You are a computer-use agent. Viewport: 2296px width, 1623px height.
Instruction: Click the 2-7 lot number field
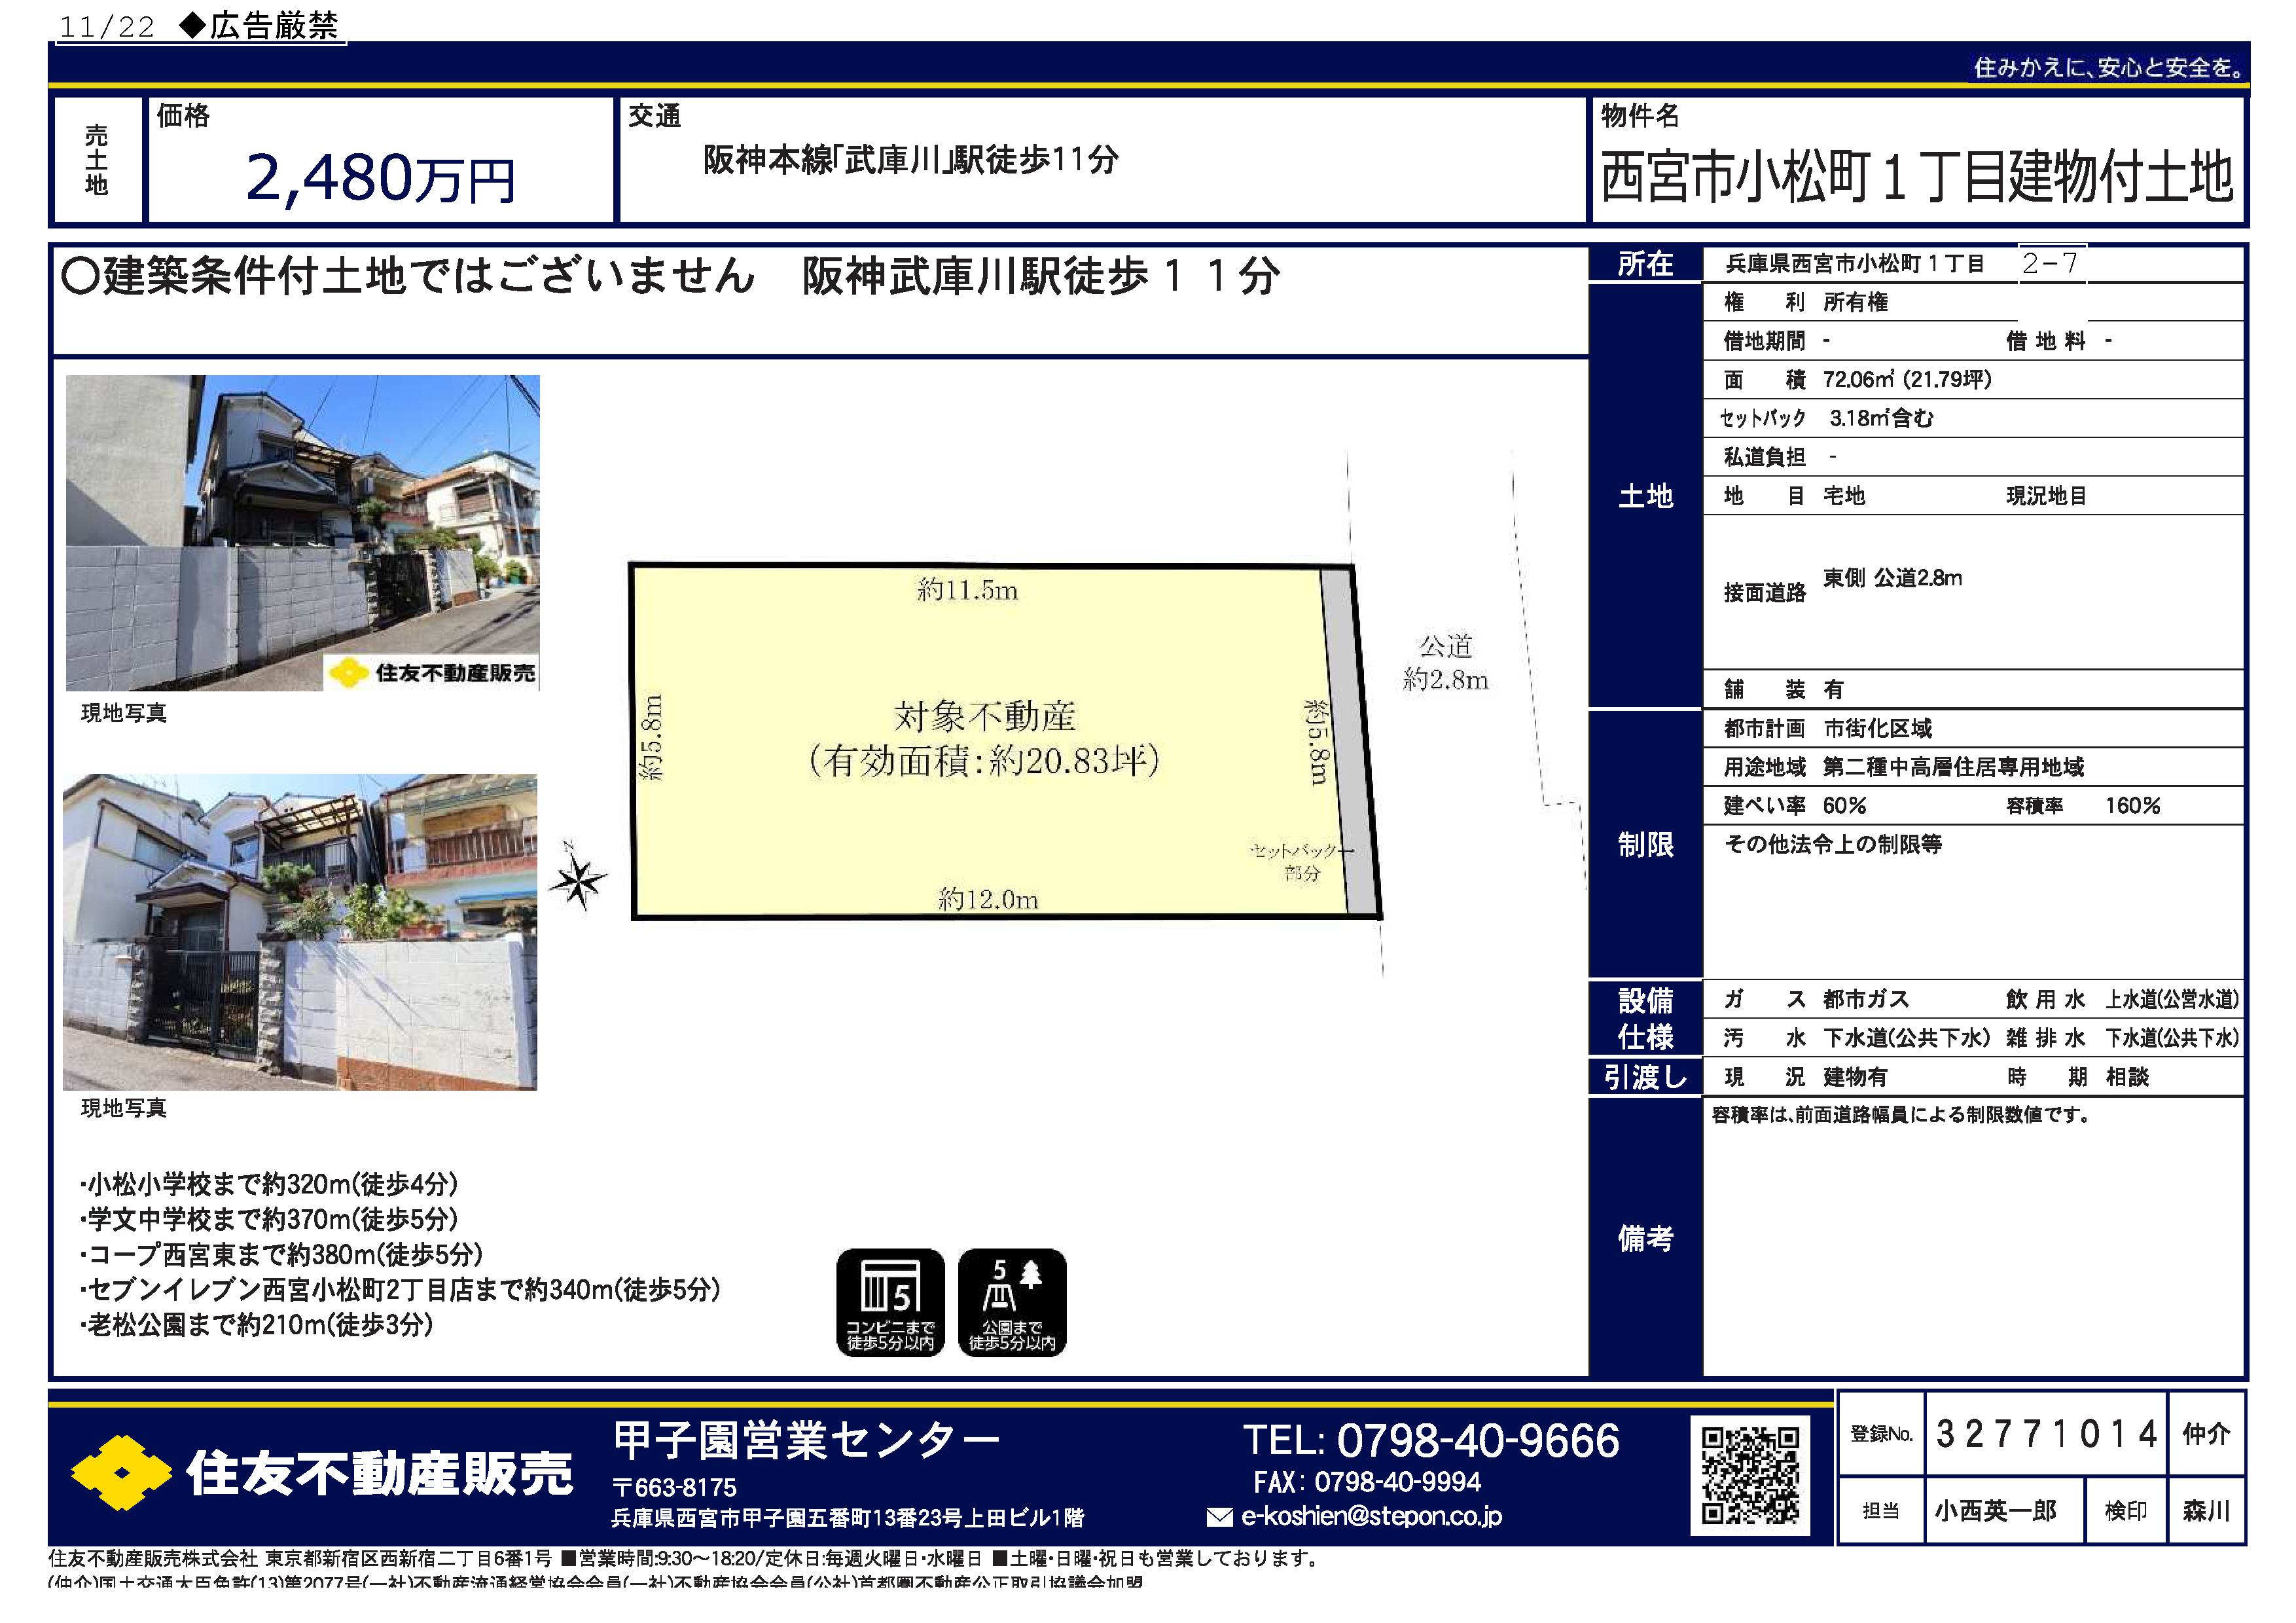(2050, 264)
